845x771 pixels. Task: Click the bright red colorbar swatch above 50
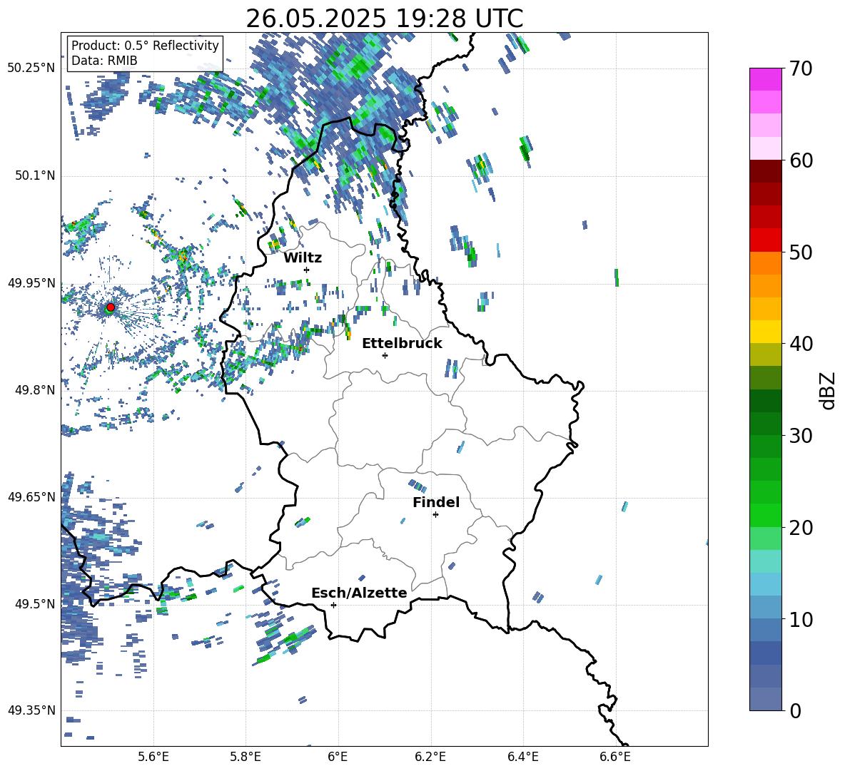point(765,240)
